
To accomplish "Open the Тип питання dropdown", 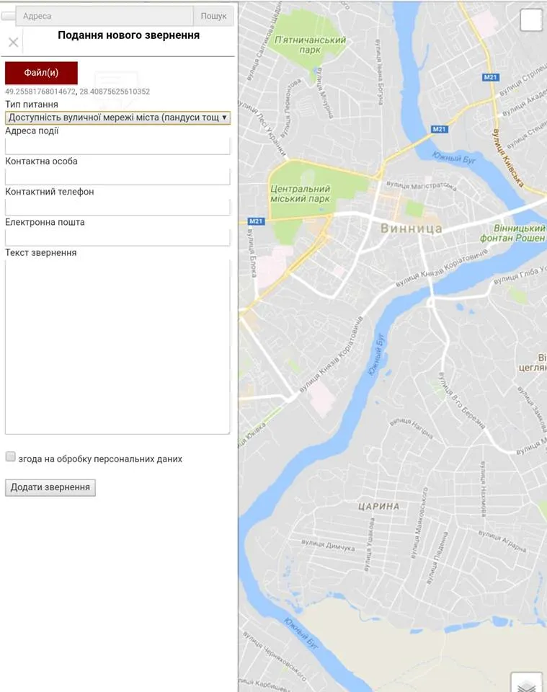I will 117,117.
